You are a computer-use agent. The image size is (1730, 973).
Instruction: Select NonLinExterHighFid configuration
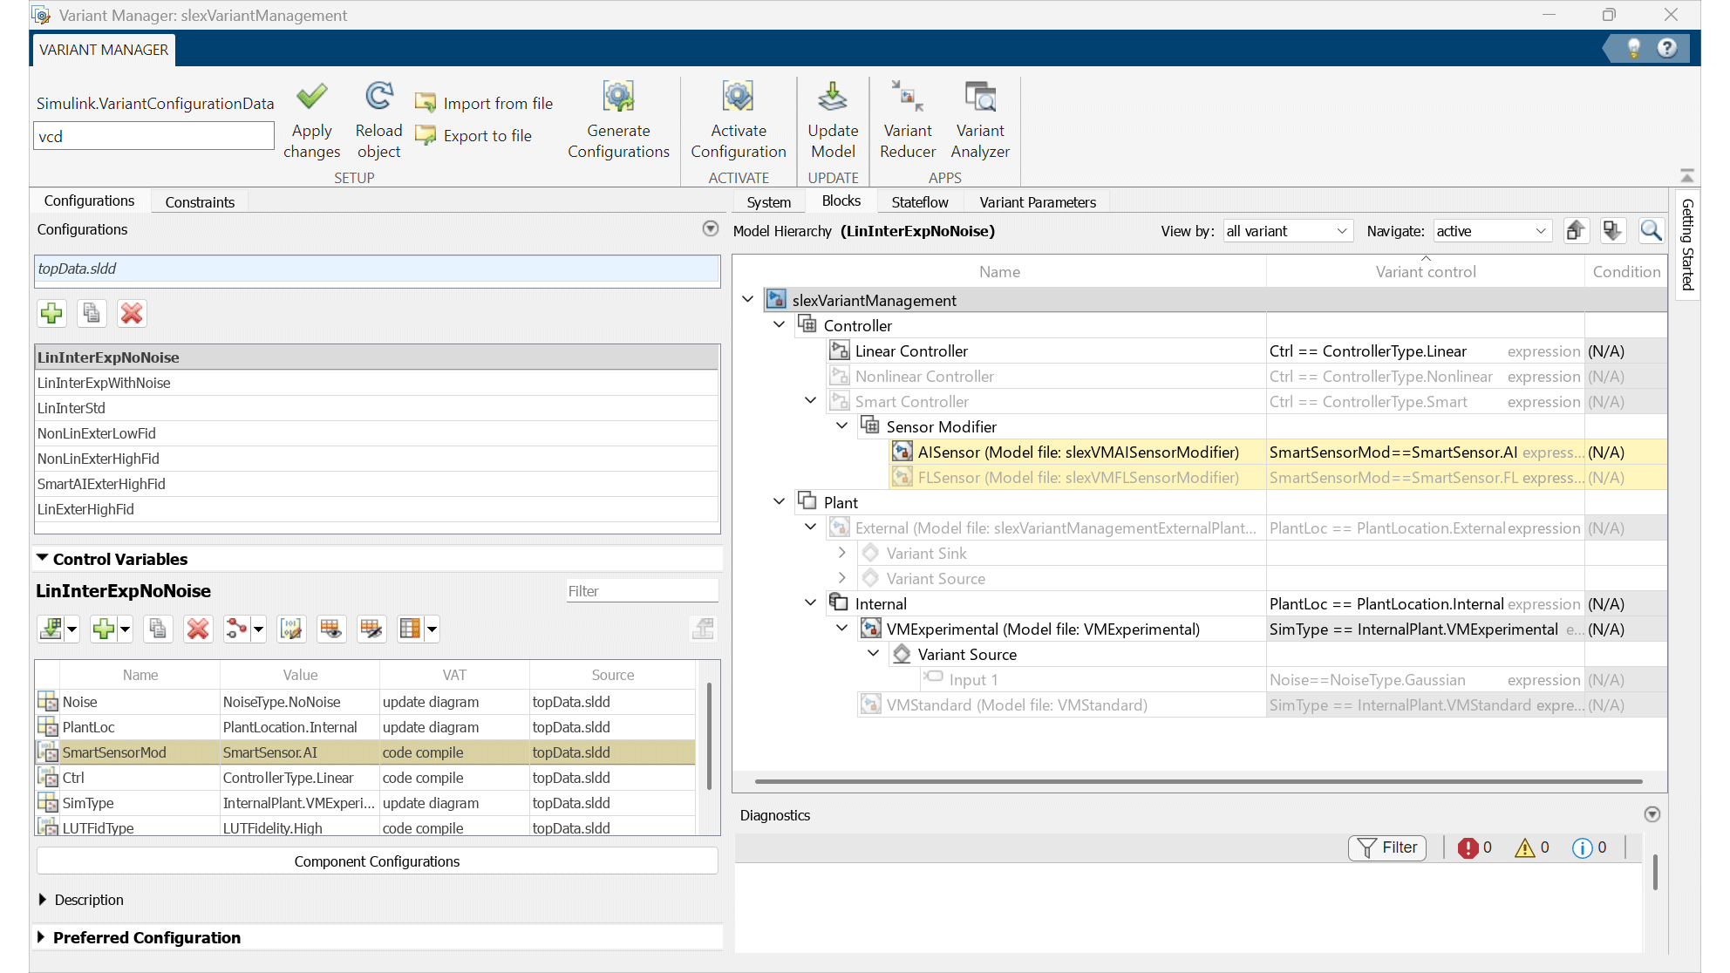coord(377,459)
